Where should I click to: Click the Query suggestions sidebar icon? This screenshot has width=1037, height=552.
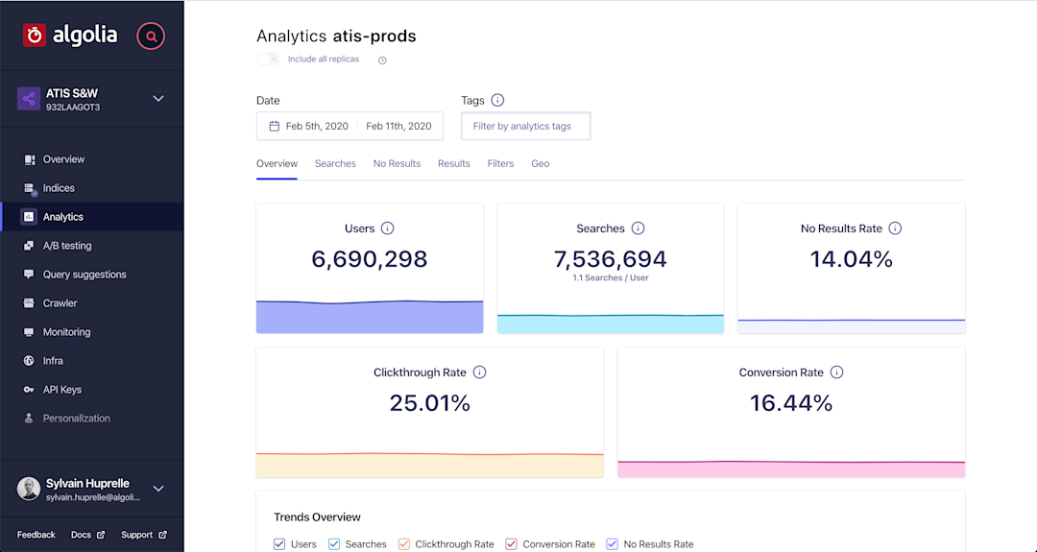(29, 275)
